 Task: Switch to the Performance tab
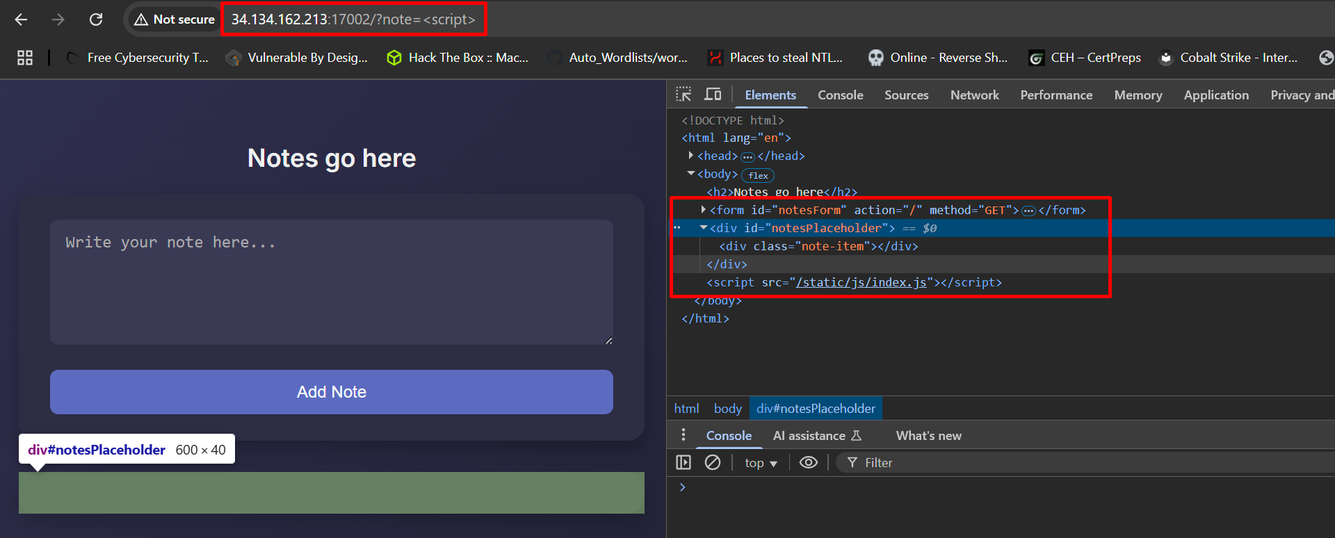[1056, 95]
